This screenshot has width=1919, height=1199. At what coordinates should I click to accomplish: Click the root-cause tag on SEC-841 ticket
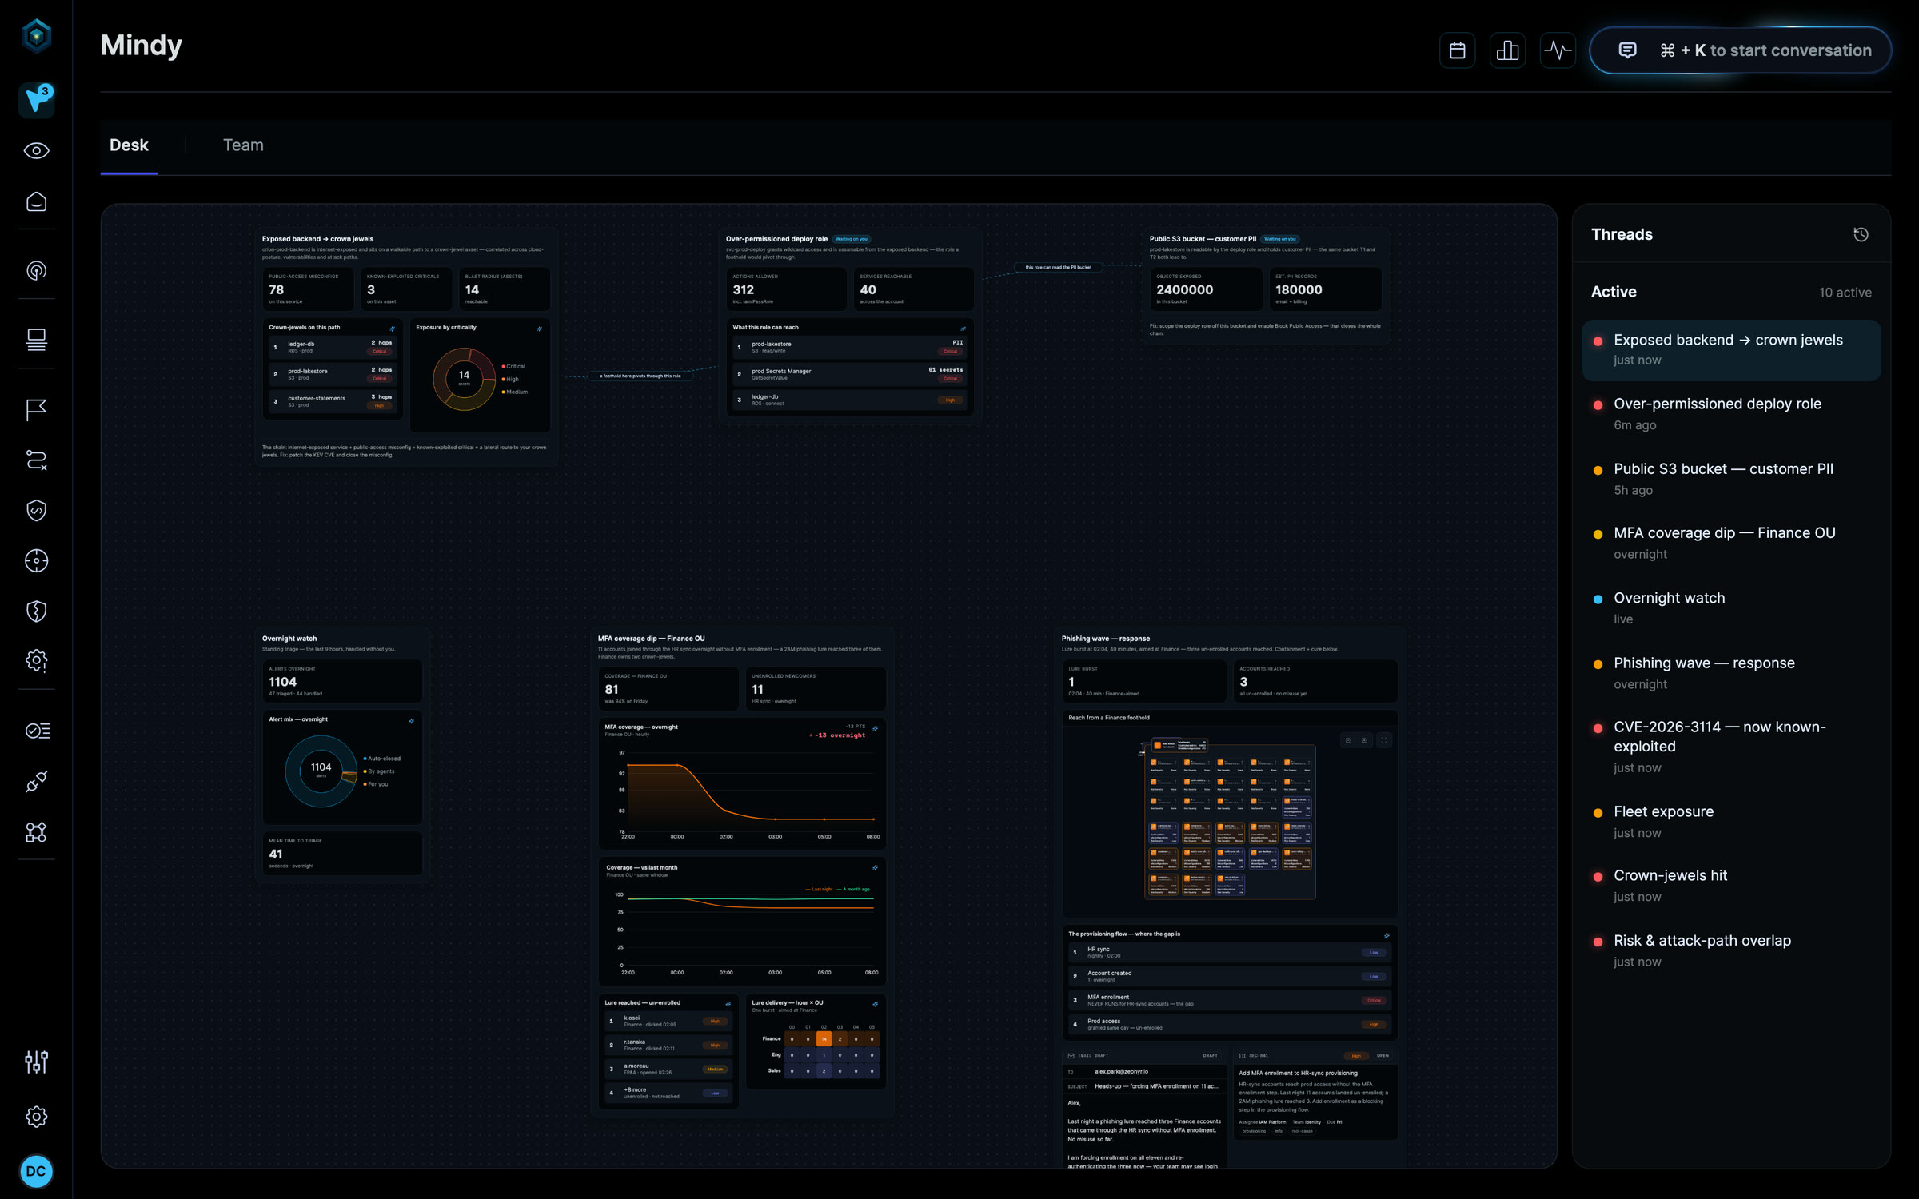pyautogui.click(x=1302, y=1131)
